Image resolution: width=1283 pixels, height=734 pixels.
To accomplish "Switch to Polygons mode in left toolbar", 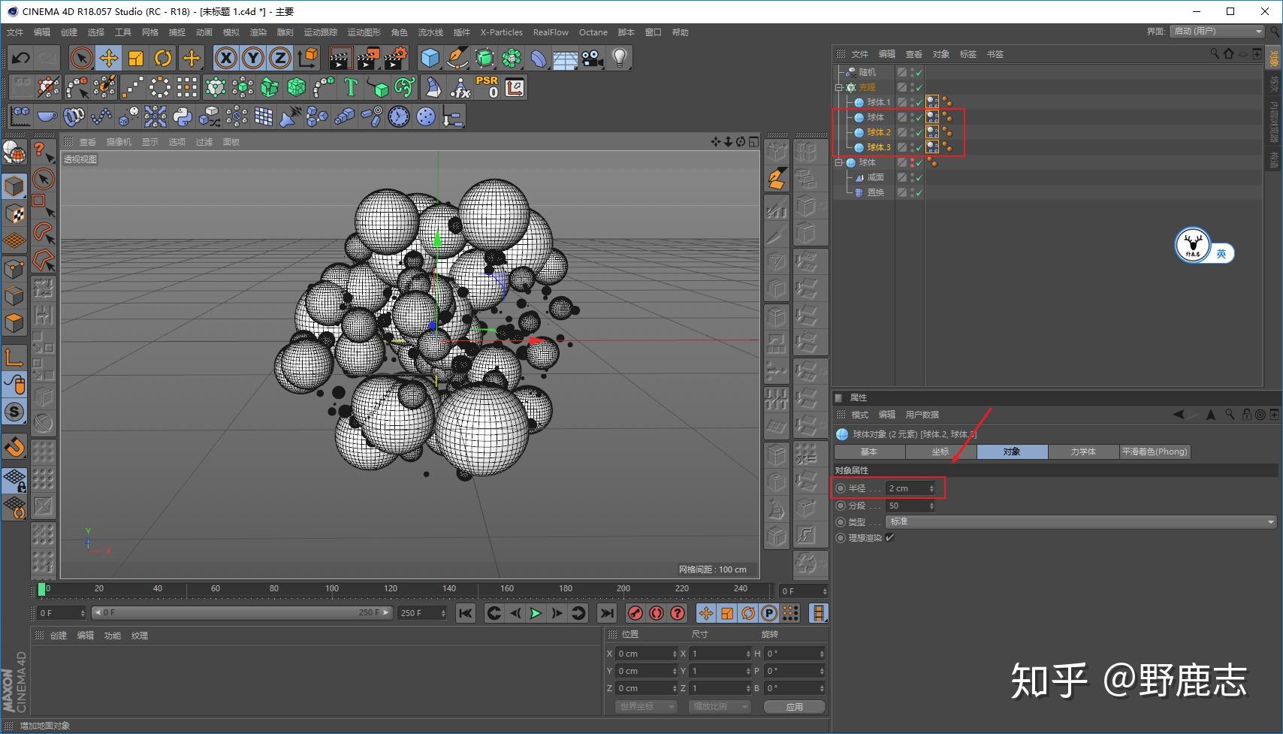I will tap(14, 323).
